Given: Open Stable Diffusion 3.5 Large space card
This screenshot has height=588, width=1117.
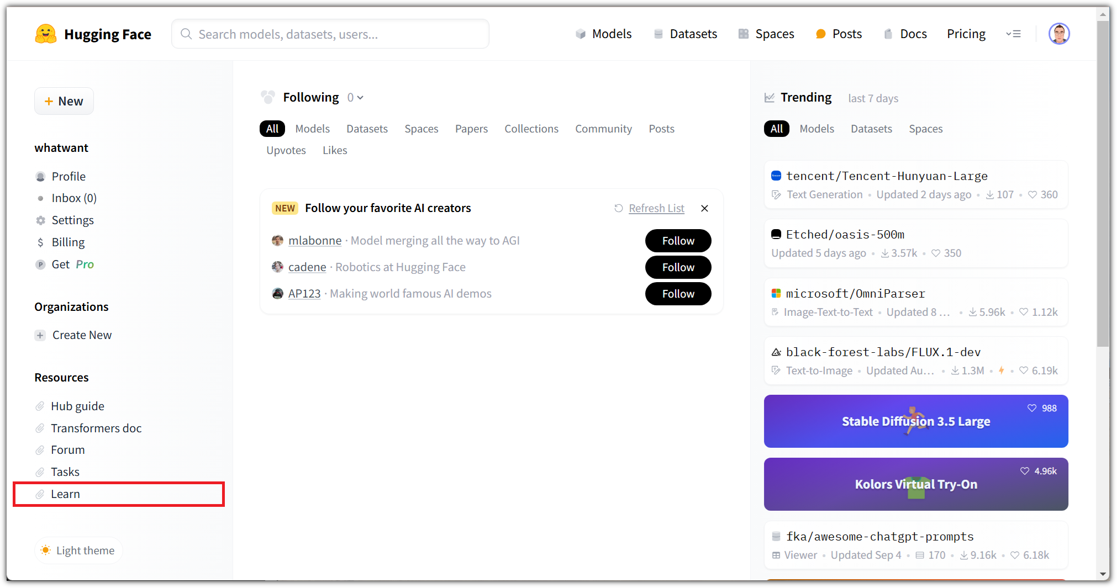Looking at the screenshot, I should (x=915, y=421).
